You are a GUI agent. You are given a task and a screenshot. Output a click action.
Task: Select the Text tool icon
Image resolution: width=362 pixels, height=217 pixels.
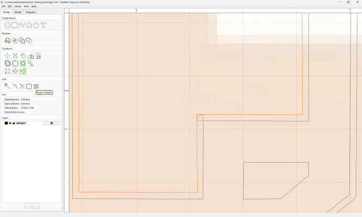tap(44, 25)
